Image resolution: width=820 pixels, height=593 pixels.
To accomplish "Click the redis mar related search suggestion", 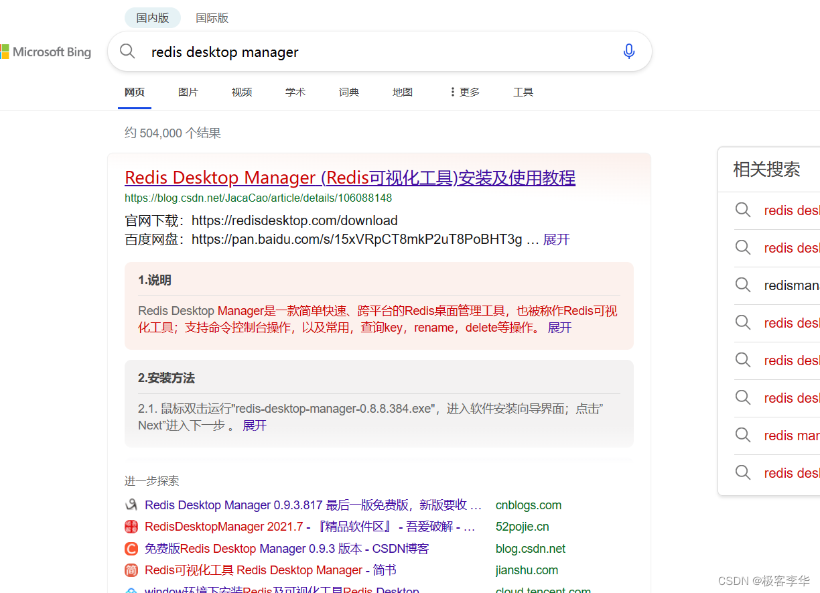I will pos(791,436).
